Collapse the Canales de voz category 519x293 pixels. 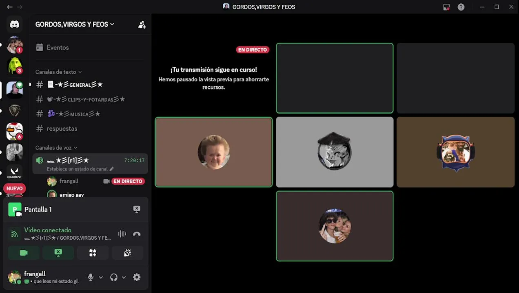point(56,148)
